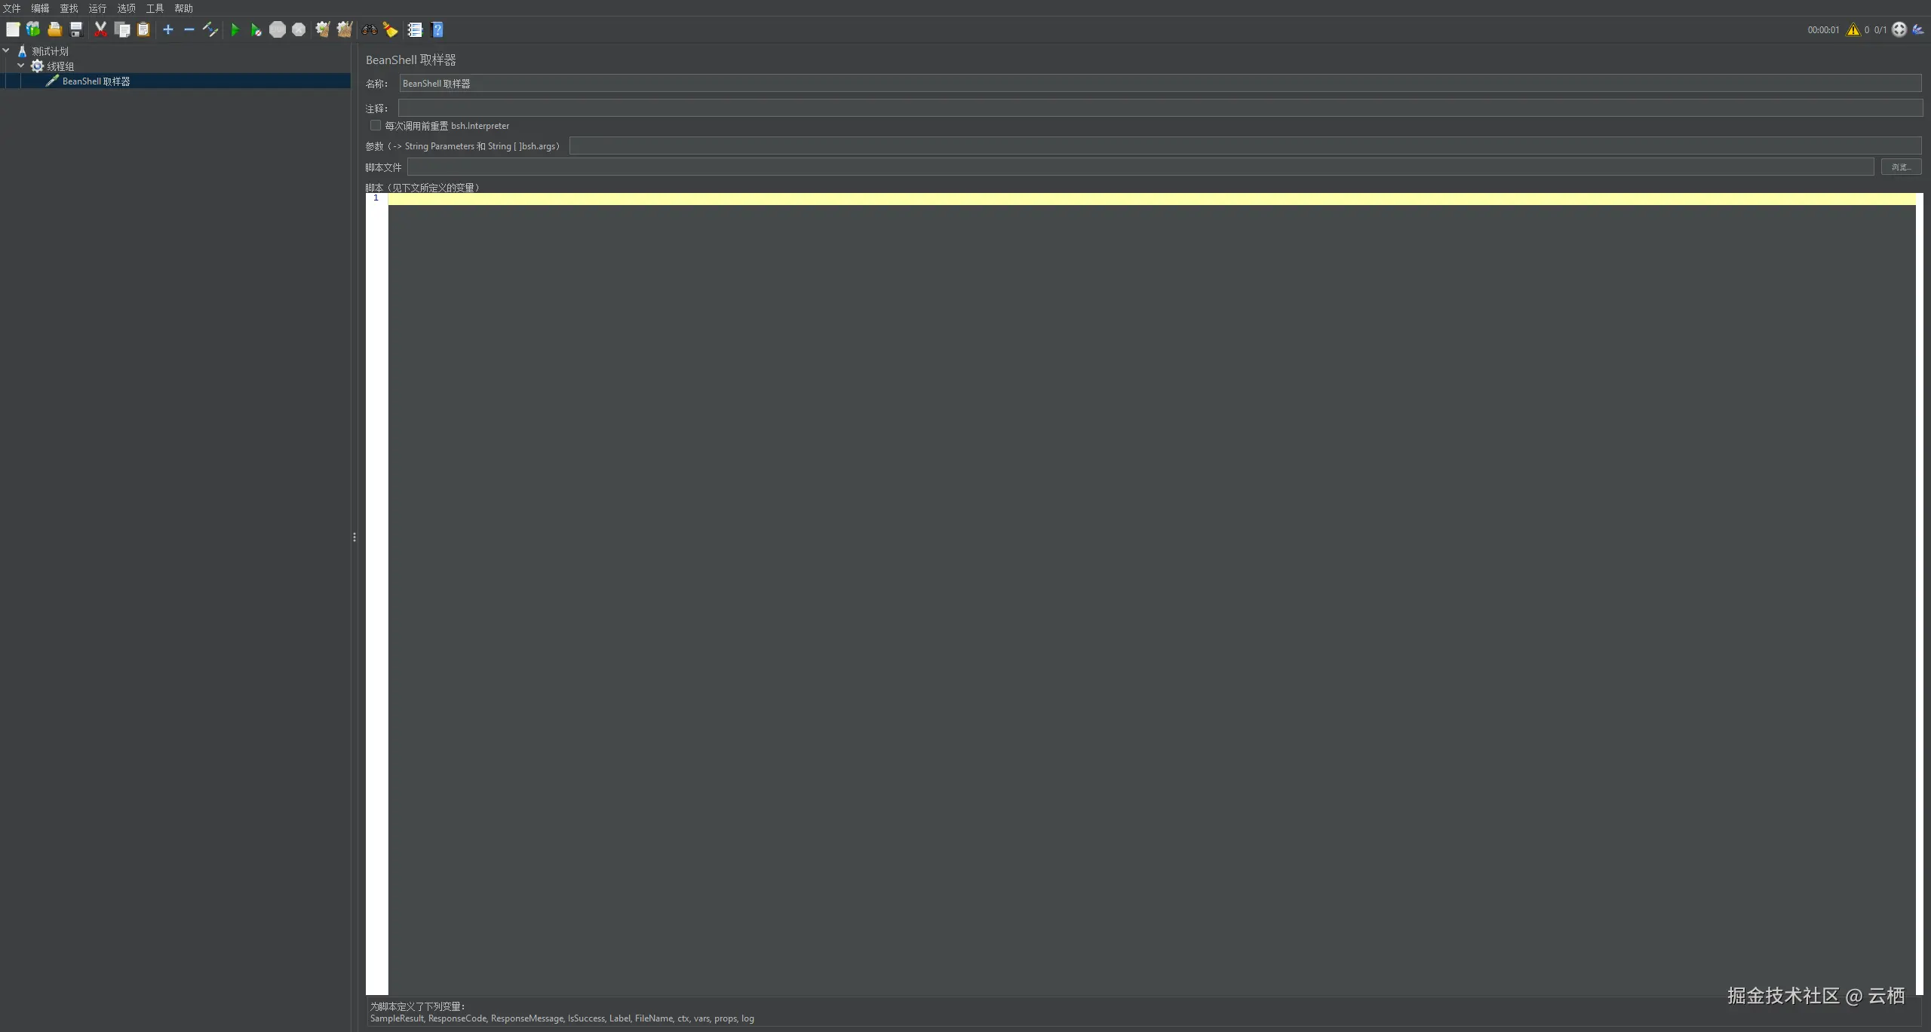This screenshot has width=1931, height=1032.
Task: Select BeanShell 取样器 in the tree
Action: coord(96,81)
